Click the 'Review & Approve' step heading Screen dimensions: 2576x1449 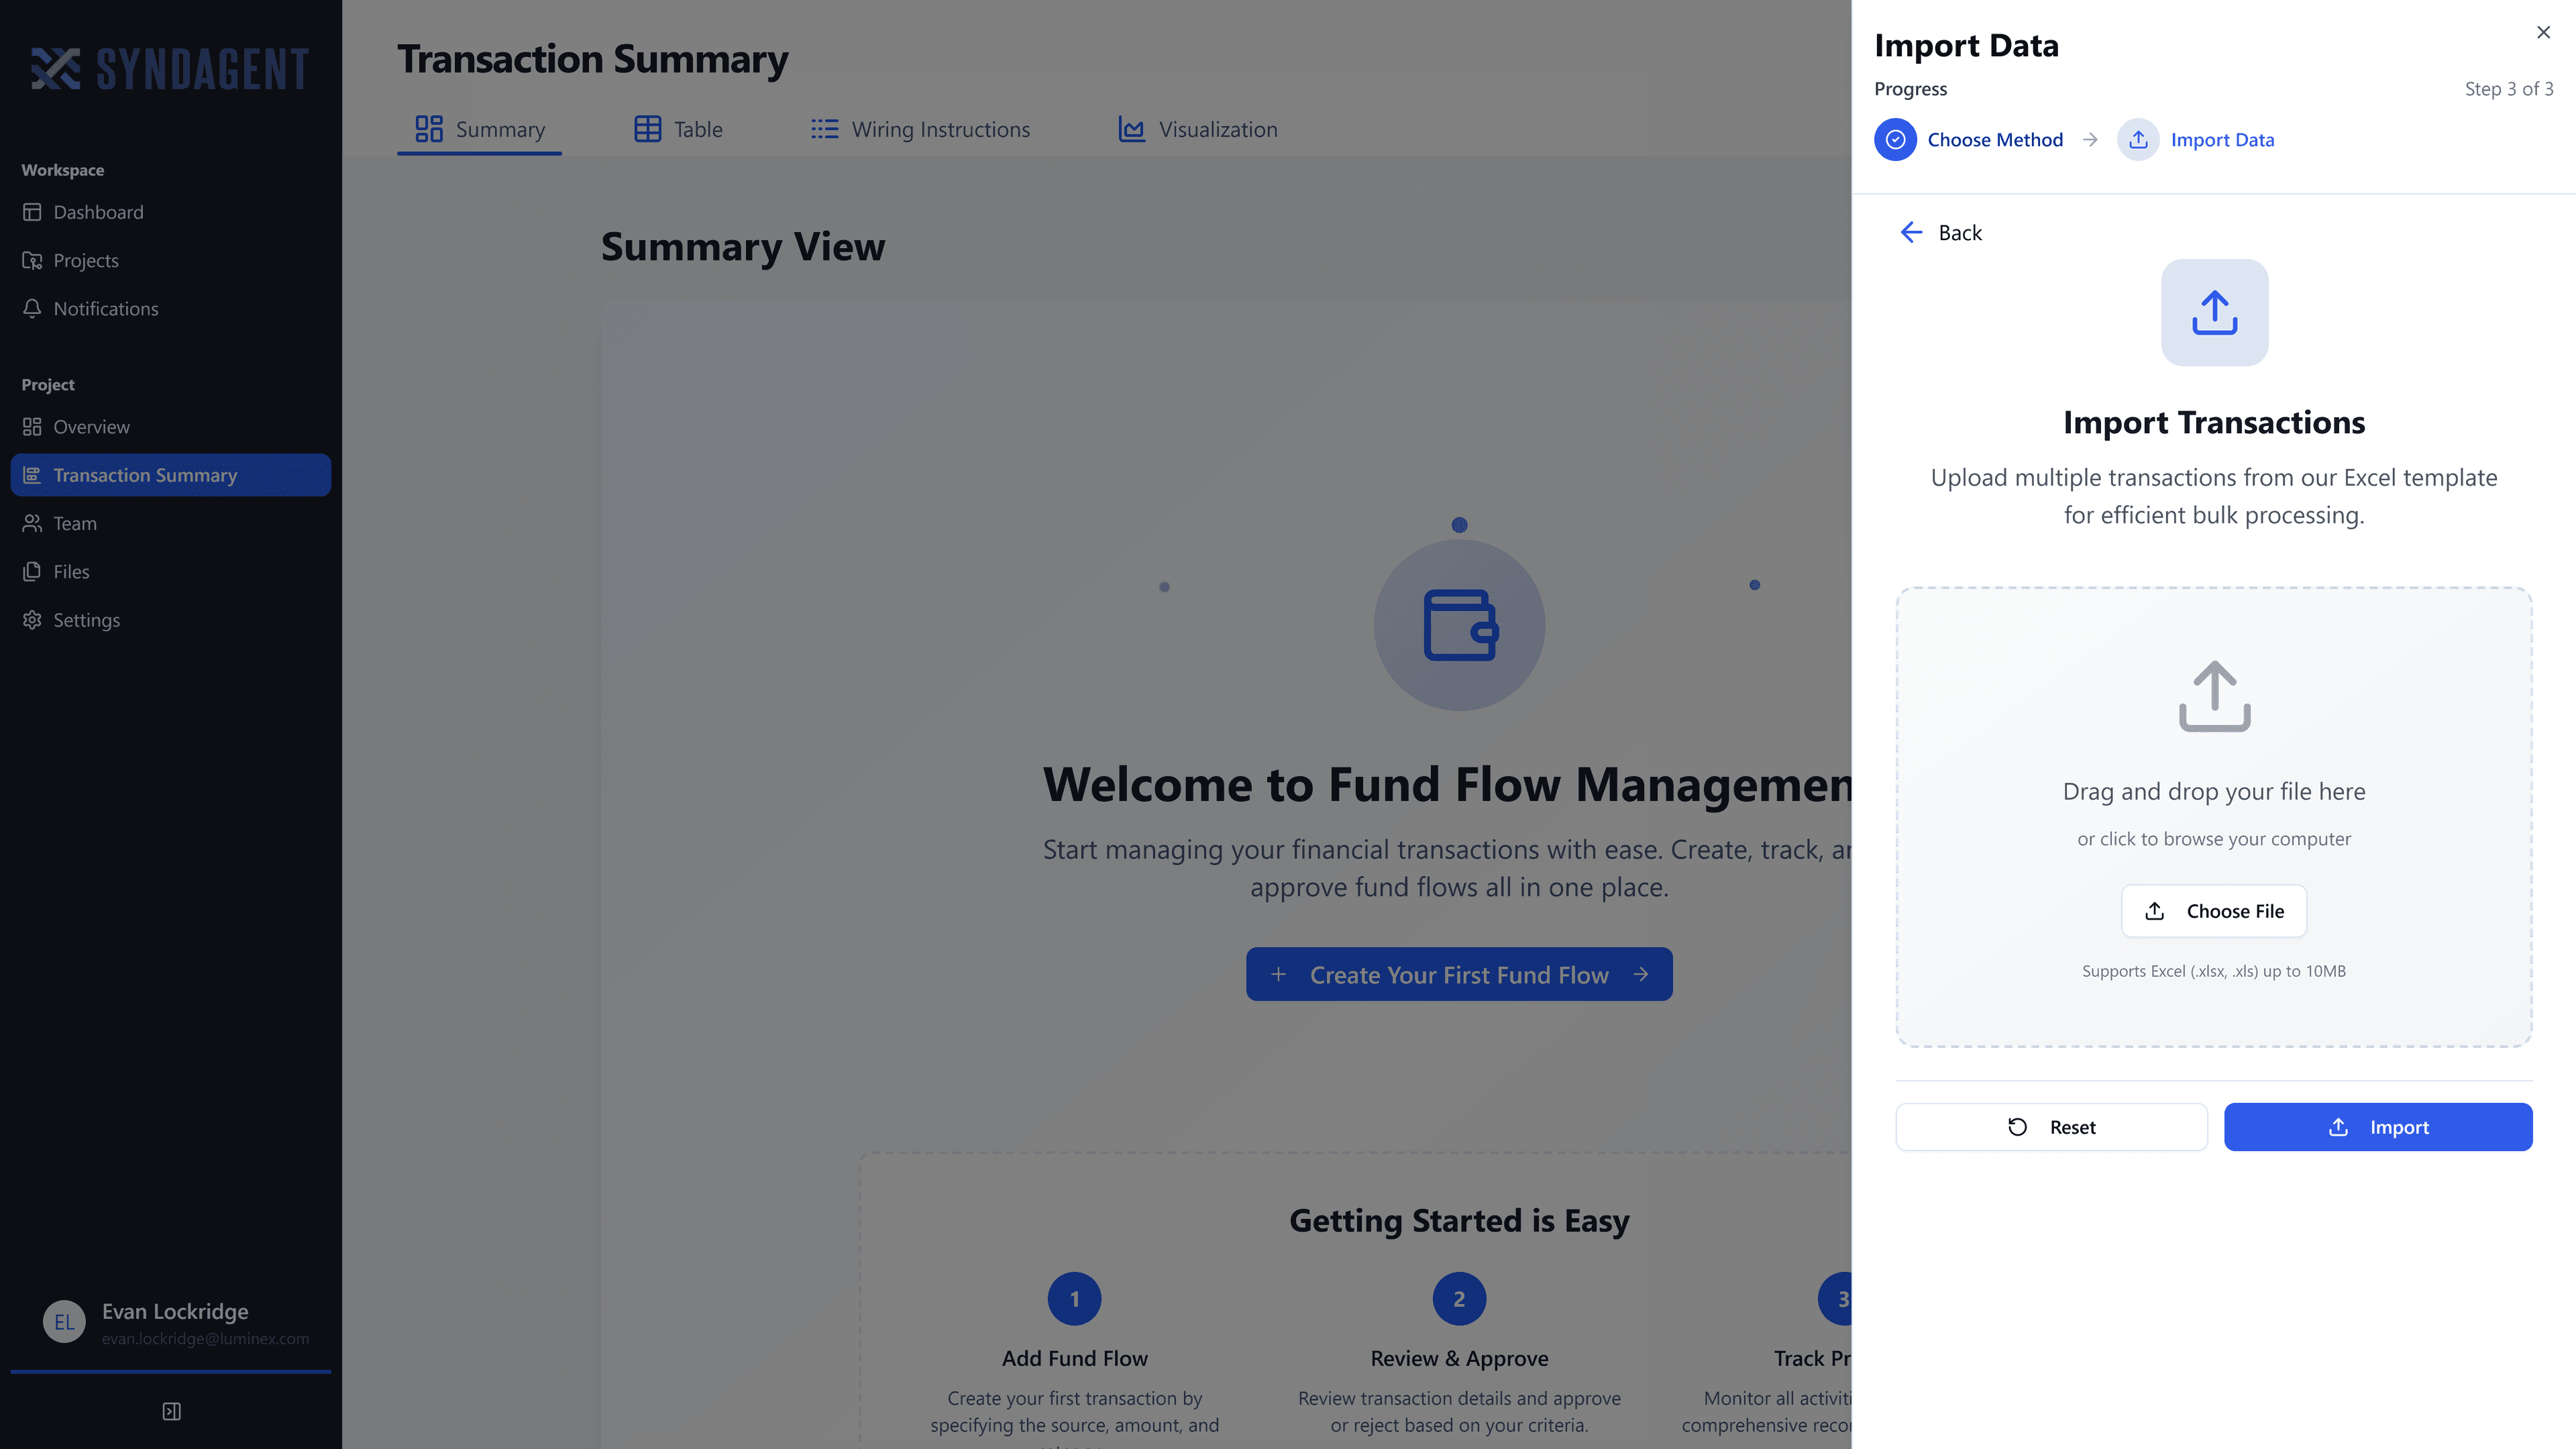(x=1459, y=1358)
